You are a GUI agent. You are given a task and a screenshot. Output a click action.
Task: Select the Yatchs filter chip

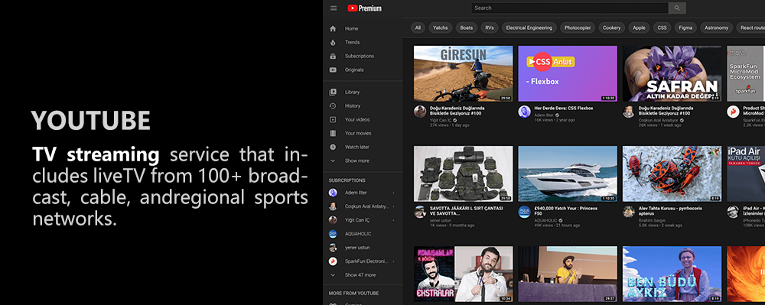[x=441, y=28]
